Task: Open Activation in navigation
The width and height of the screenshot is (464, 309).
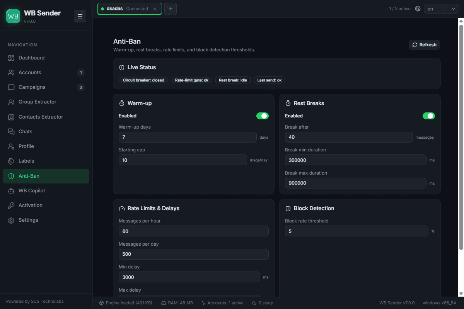Action: pyautogui.click(x=46, y=205)
